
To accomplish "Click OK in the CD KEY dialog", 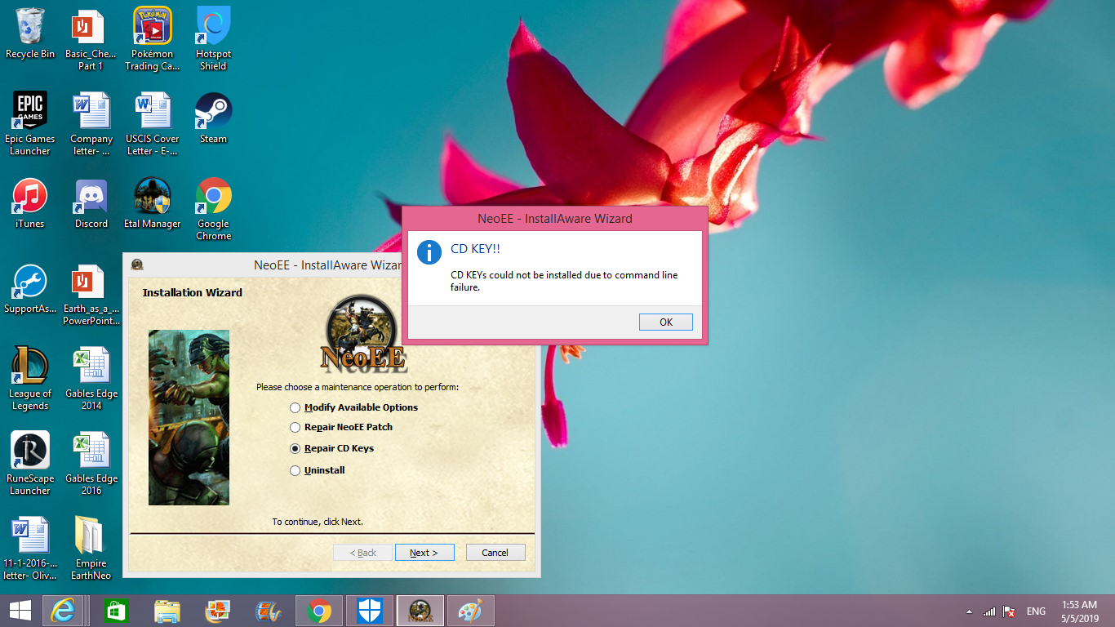I will 665,322.
